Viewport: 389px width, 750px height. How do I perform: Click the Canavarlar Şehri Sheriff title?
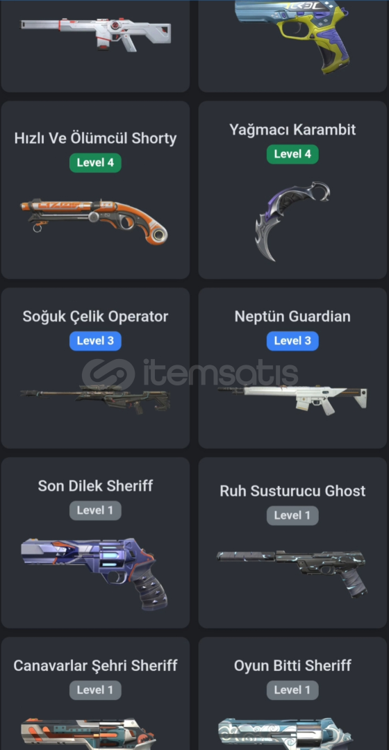pos(95,665)
